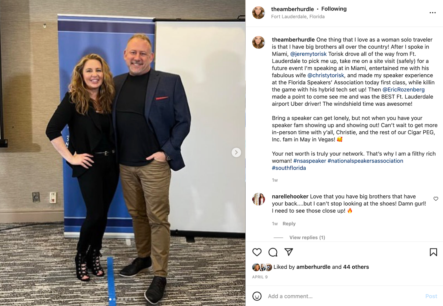Expand View replies (1)
The width and height of the screenshot is (443, 306).
click(307, 237)
